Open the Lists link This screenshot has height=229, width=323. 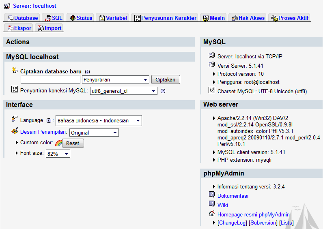(x=286, y=223)
